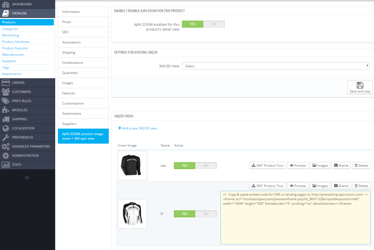Open the SEO product tab

click(65, 32)
